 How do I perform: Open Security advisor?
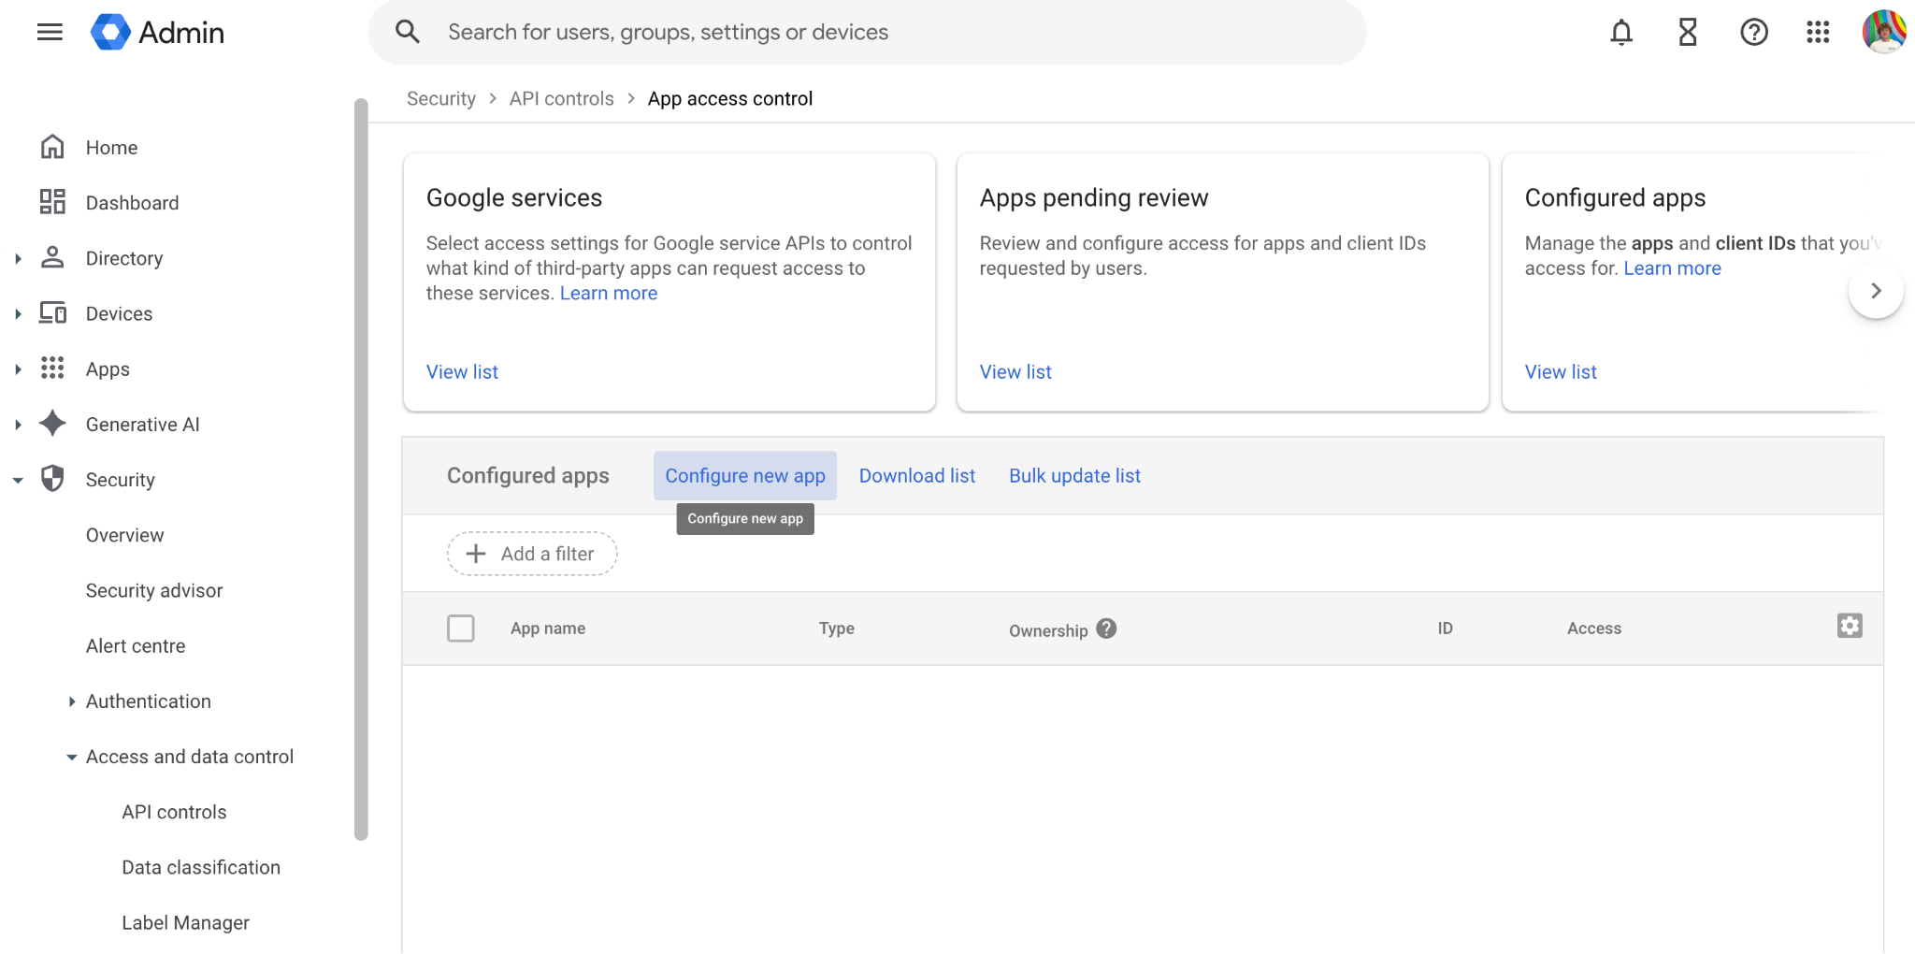coord(154,590)
